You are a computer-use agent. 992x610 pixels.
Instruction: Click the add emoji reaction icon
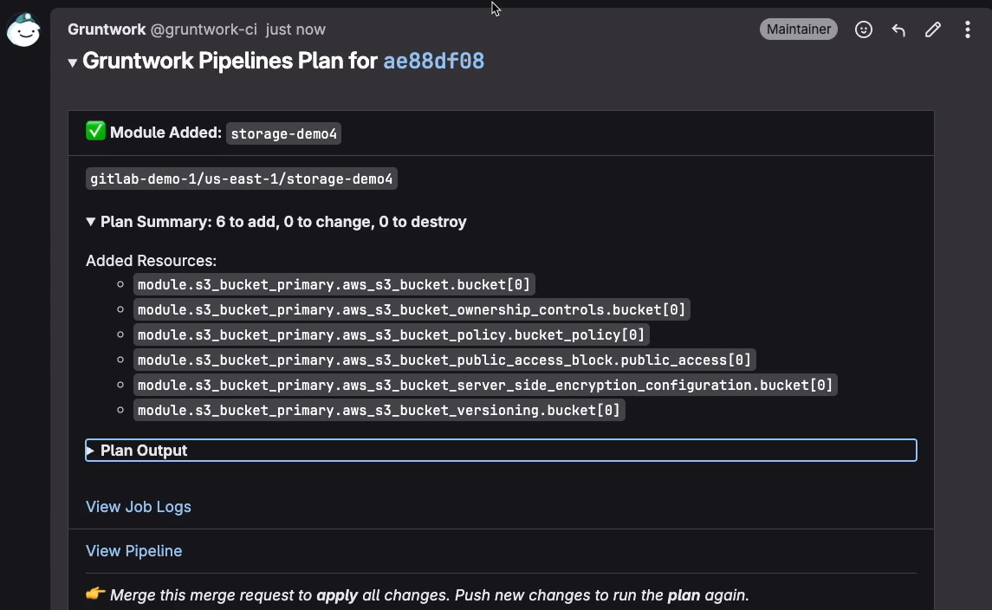[864, 29]
